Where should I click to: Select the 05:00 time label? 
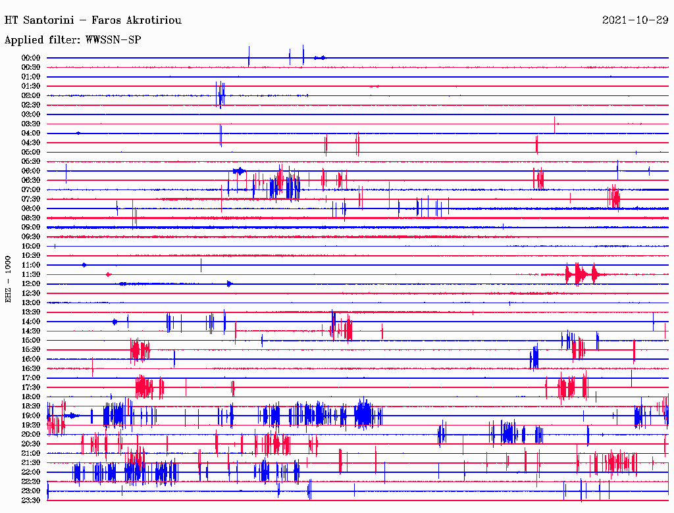31,152
